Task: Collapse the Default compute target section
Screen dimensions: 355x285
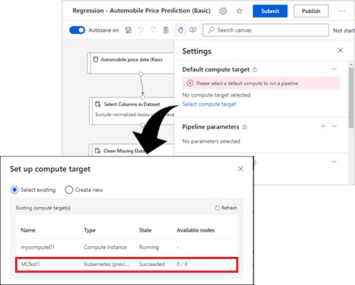Action: tap(334, 69)
